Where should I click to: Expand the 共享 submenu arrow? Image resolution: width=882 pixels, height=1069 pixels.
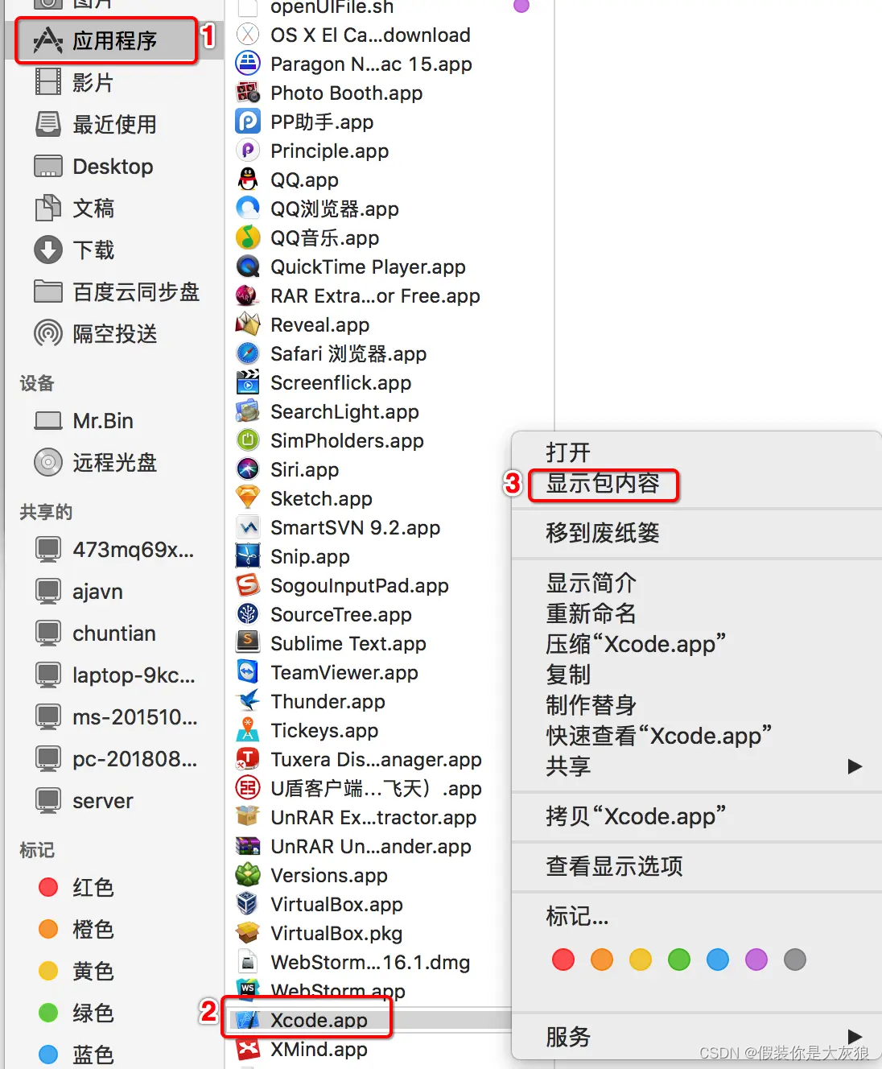click(x=854, y=766)
